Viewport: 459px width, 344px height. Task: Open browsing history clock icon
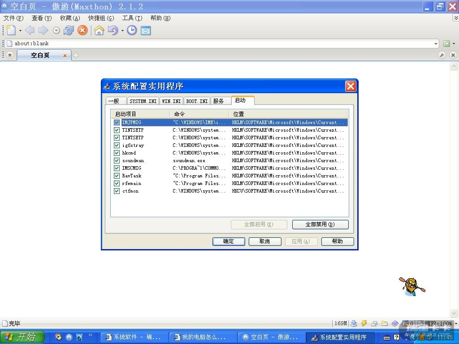pyautogui.click(x=132, y=30)
